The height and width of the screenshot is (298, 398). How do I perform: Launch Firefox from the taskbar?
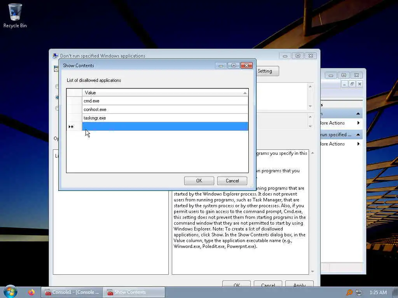[31, 292]
